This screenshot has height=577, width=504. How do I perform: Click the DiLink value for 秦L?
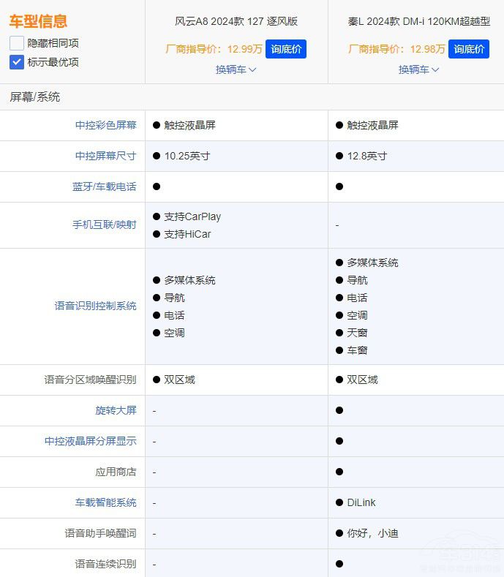pyautogui.click(x=361, y=502)
